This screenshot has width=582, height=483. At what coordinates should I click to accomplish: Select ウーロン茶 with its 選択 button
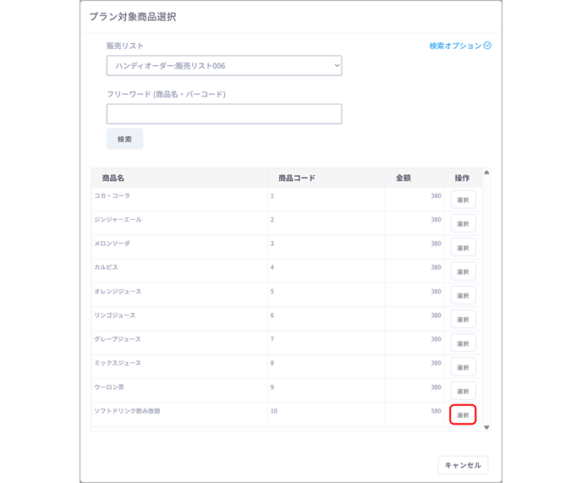click(463, 392)
